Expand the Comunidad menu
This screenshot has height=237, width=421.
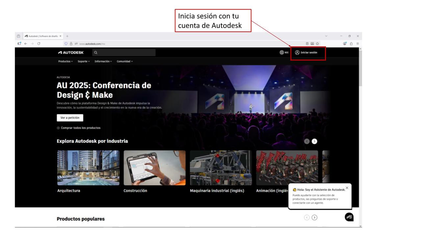125,62
